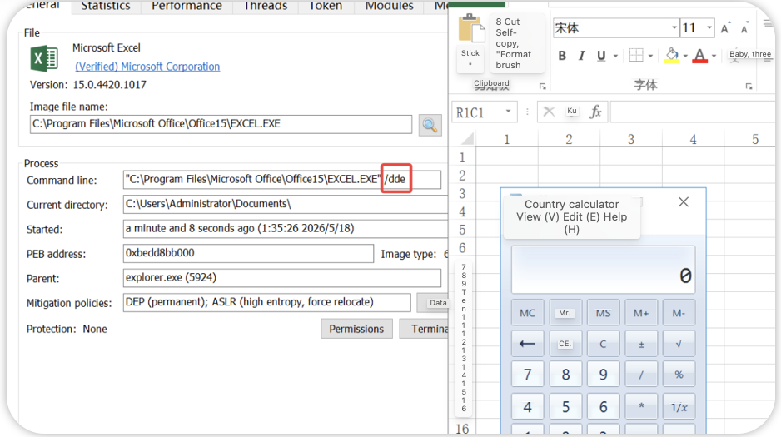This screenshot has width=781, height=437.
Task: Click the Command line field
Action: coord(282,179)
